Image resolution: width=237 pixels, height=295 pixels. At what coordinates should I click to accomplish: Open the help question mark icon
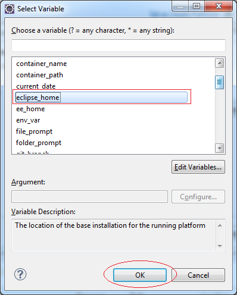click(20, 274)
